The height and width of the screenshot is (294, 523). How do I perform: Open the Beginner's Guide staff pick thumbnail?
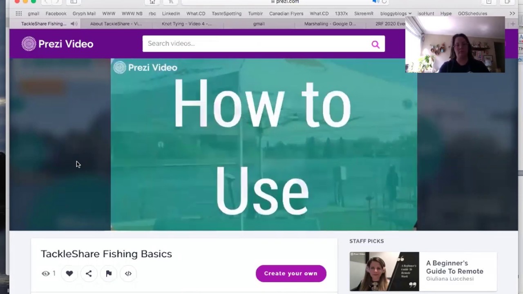[x=384, y=271]
